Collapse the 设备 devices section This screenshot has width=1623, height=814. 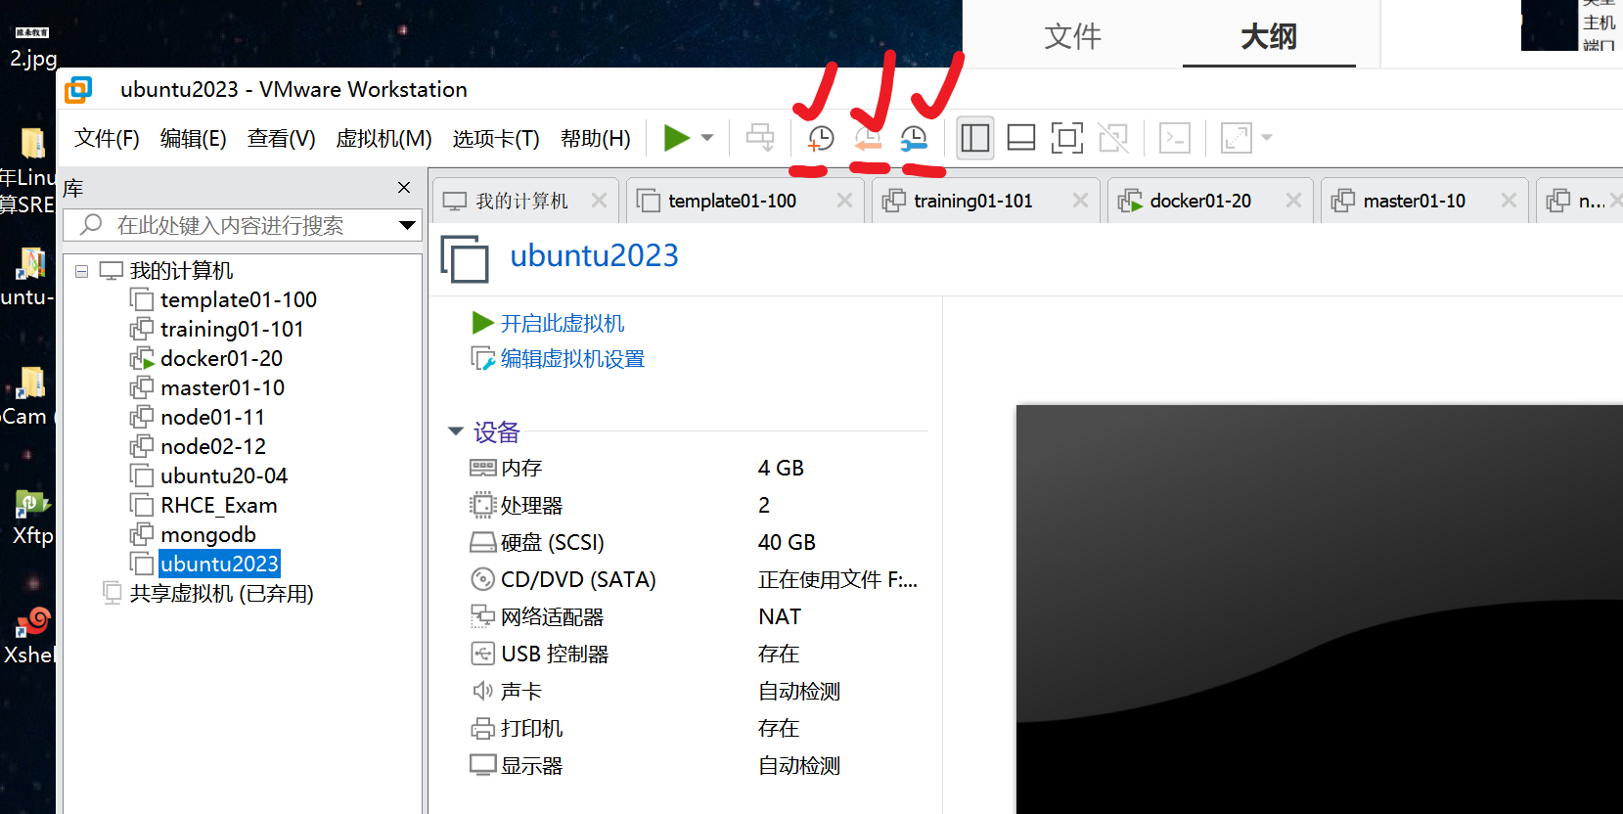tap(456, 431)
